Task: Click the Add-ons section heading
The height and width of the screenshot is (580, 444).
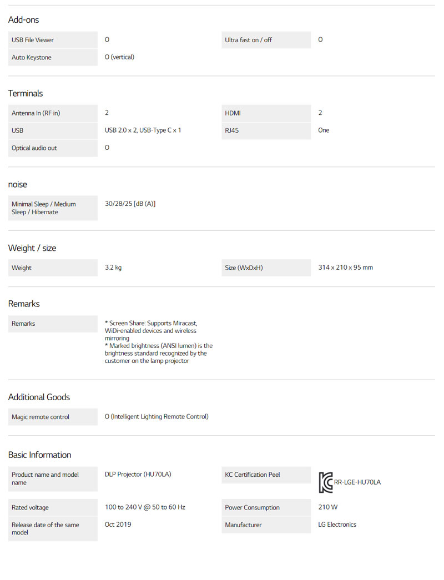Action: 23,20
